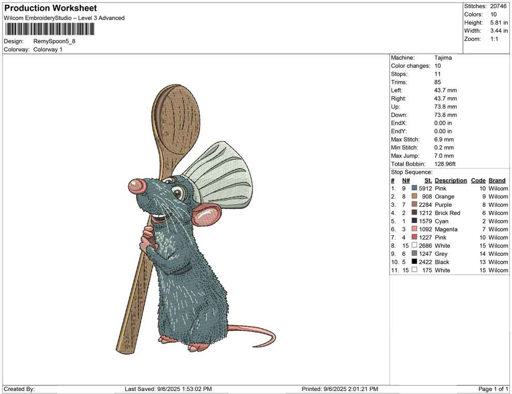
Task: Click the Magenta thread color swatch
Action: tap(414, 229)
